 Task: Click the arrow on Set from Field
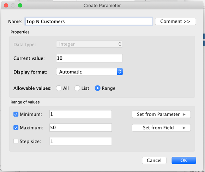pos(184,128)
